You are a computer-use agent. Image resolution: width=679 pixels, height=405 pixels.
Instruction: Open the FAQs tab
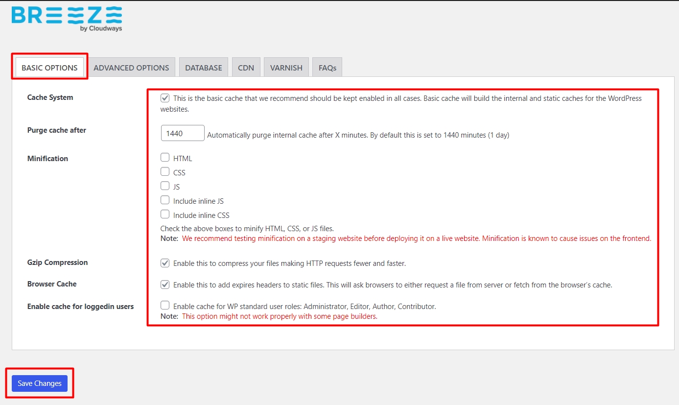point(328,68)
